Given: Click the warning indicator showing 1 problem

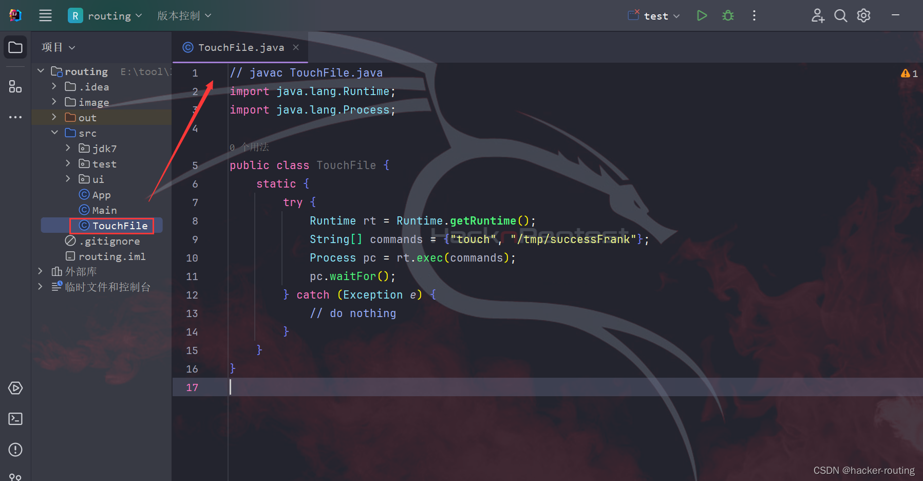Looking at the screenshot, I should click(x=909, y=73).
